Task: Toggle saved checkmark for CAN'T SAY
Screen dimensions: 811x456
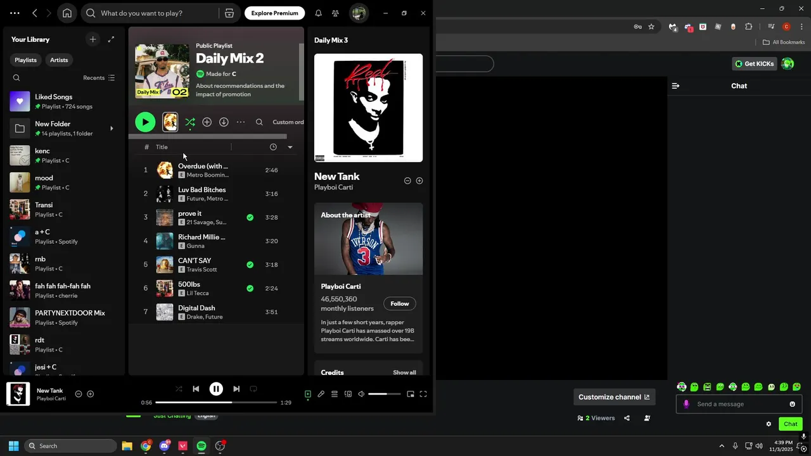Action: pyautogui.click(x=250, y=265)
